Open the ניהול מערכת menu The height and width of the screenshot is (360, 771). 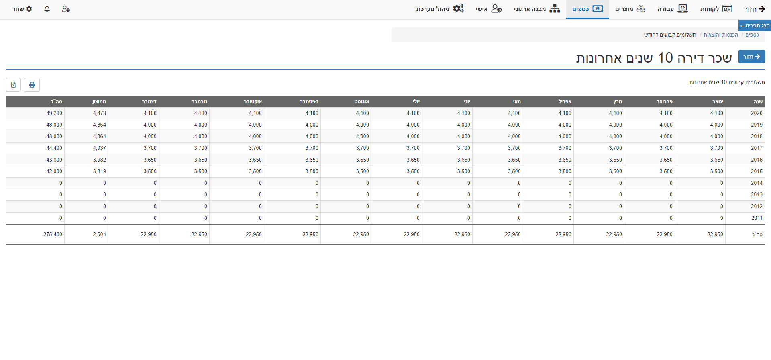[440, 9]
